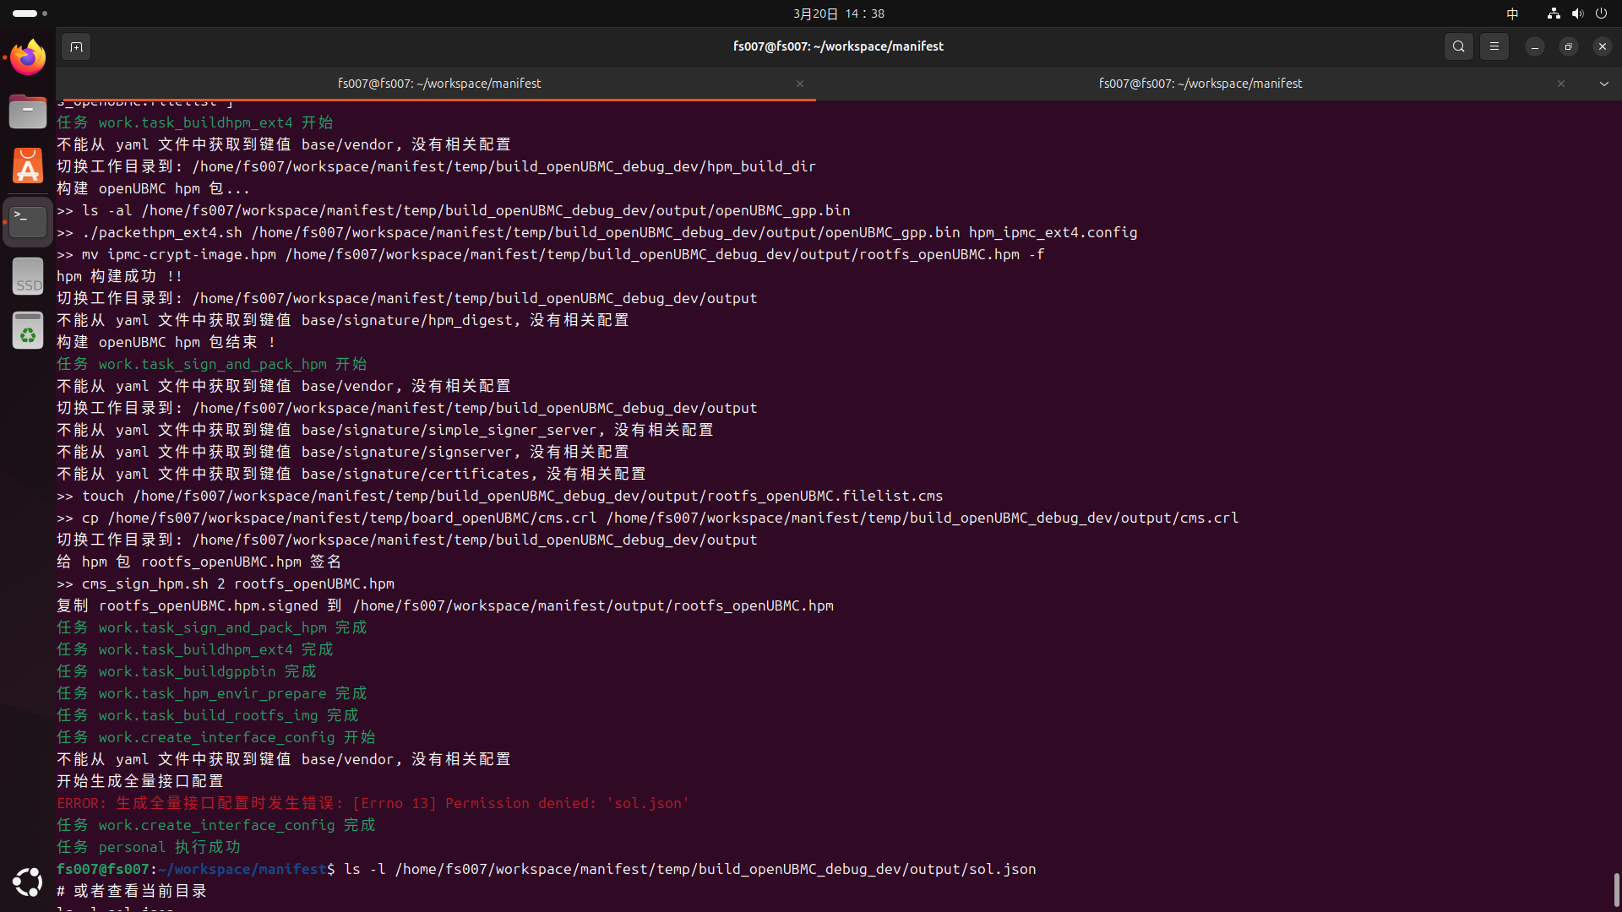Image resolution: width=1622 pixels, height=912 pixels.
Task: Click the 'mv ipmc-crypt-image.hpm' command line
Action: (x=551, y=254)
